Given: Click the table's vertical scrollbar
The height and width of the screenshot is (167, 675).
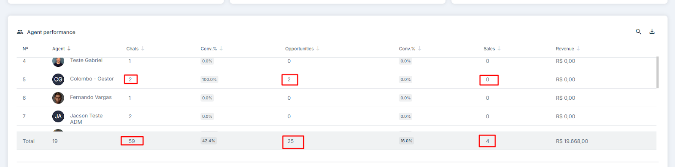Looking at the screenshot, I should click(657, 72).
